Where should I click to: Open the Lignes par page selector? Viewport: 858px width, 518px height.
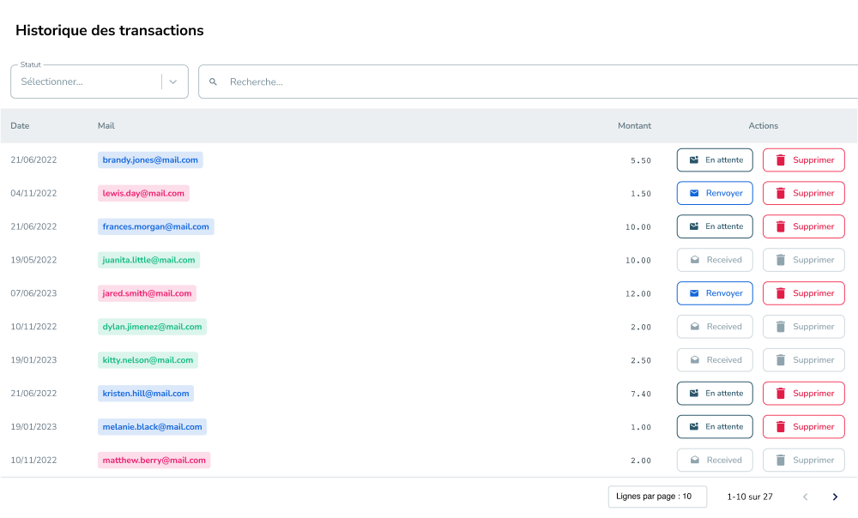click(656, 497)
